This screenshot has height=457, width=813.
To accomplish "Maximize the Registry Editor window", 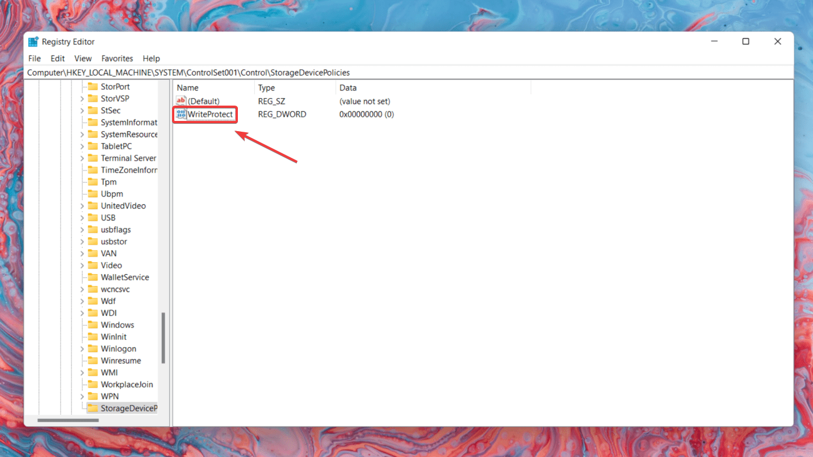I will pos(746,41).
